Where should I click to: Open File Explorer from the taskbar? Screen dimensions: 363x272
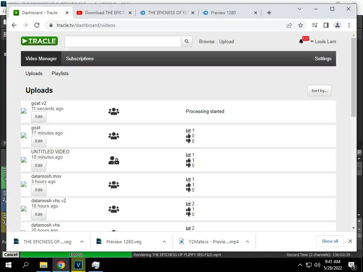tap(43, 265)
